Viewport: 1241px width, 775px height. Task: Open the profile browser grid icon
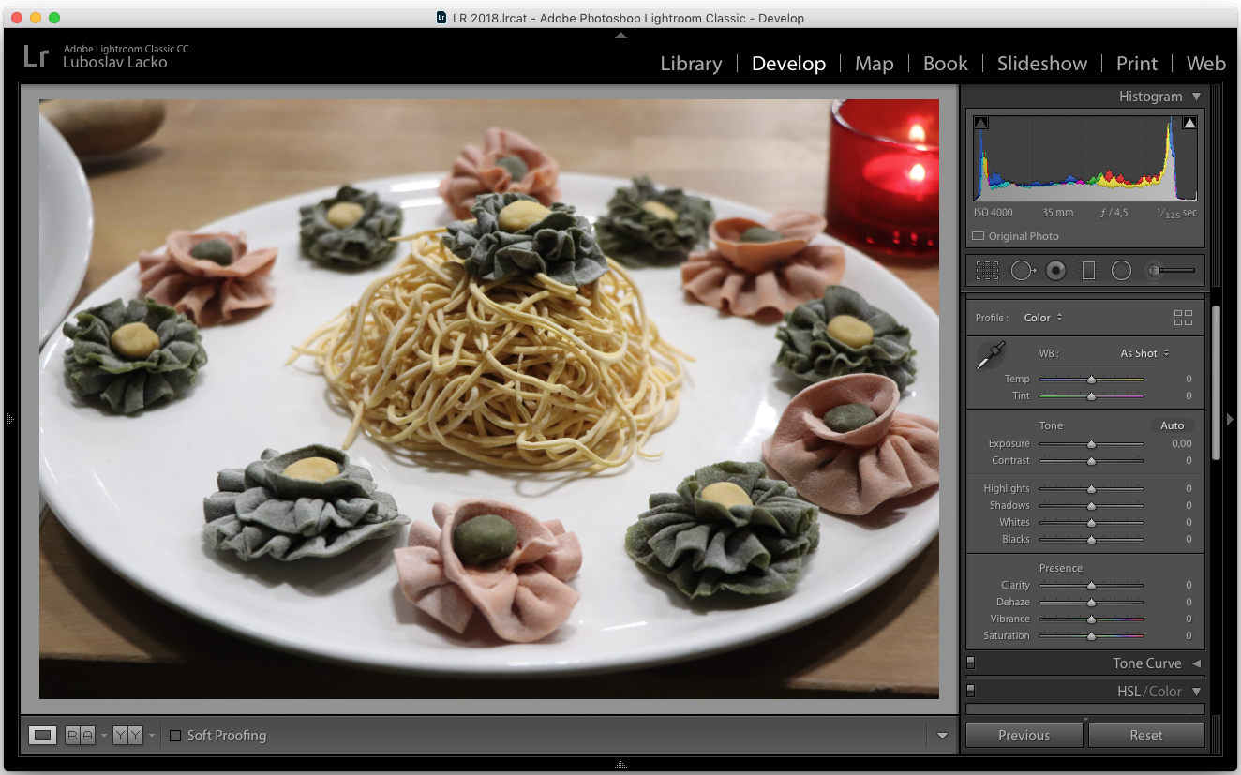coord(1183,318)
